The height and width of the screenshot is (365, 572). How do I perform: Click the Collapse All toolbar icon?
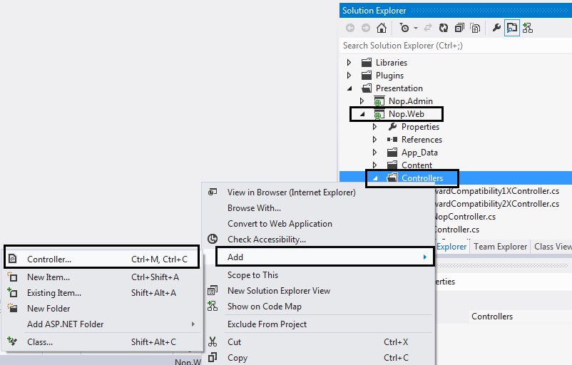459,29
